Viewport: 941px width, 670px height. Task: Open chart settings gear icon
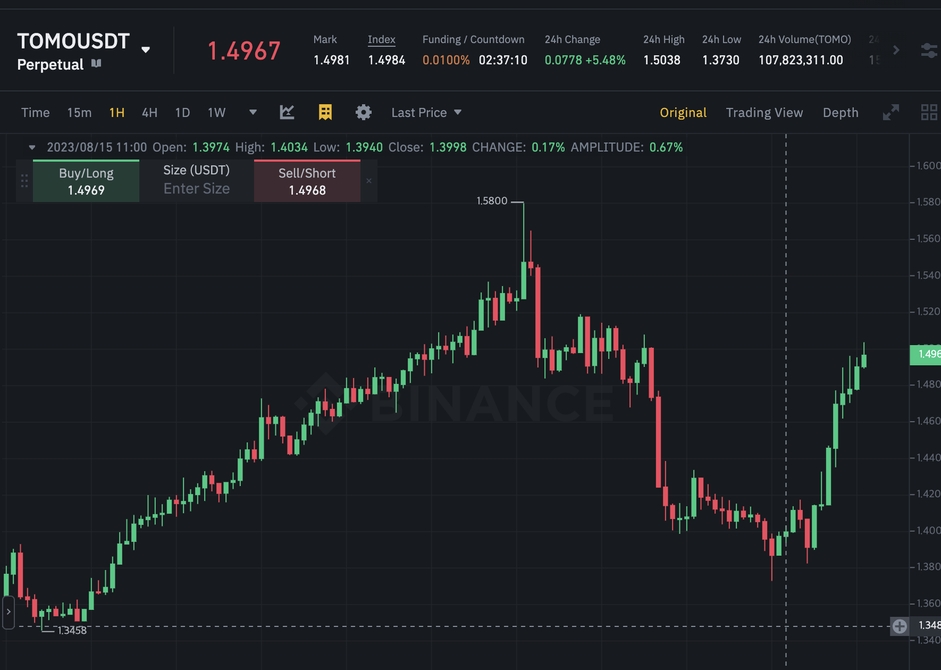(364, 112)
